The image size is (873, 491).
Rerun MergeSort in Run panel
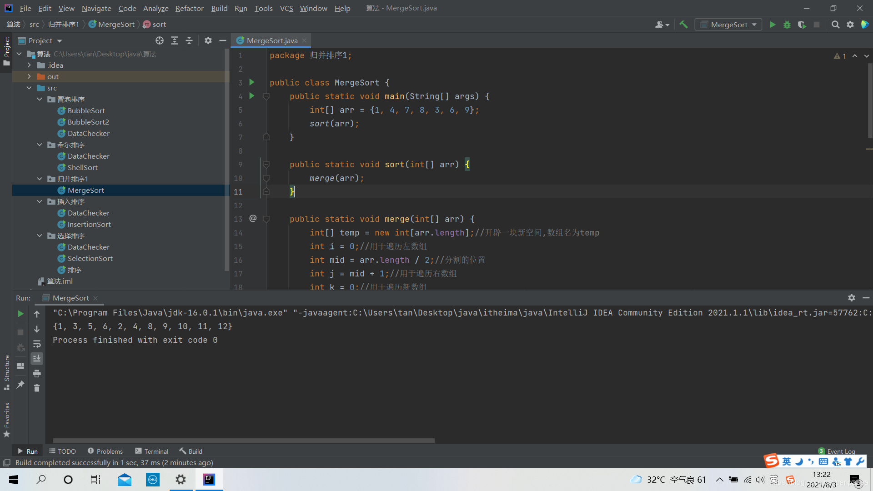tap(20, 314)
